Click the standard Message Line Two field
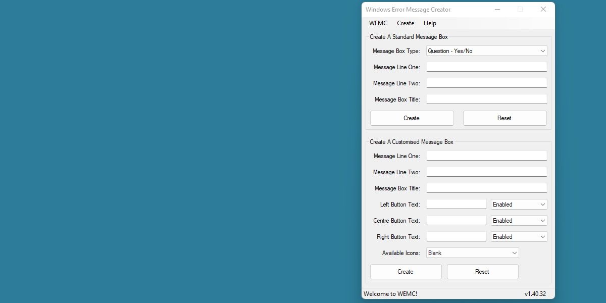 [x=486, y=82]
